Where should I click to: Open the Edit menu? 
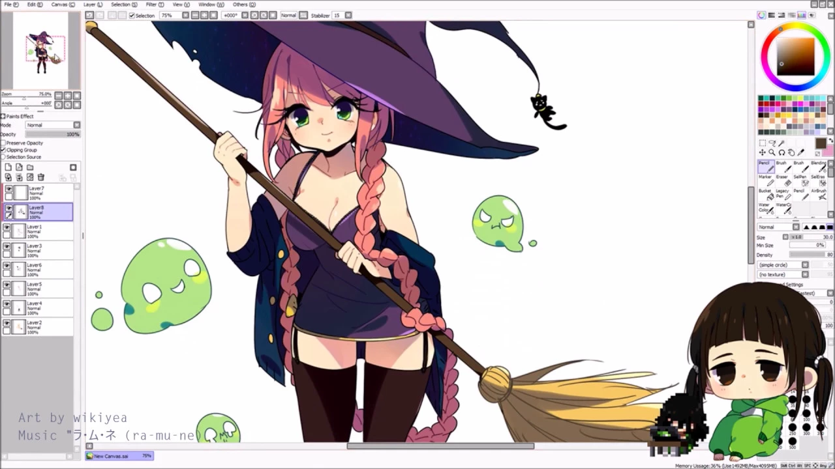(33, 5)
